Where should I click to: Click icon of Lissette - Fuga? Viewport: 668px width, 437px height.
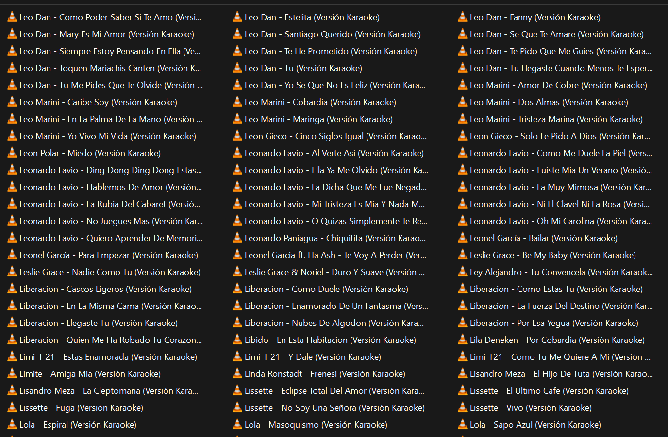pyautogui.click(x=12, y=407)
